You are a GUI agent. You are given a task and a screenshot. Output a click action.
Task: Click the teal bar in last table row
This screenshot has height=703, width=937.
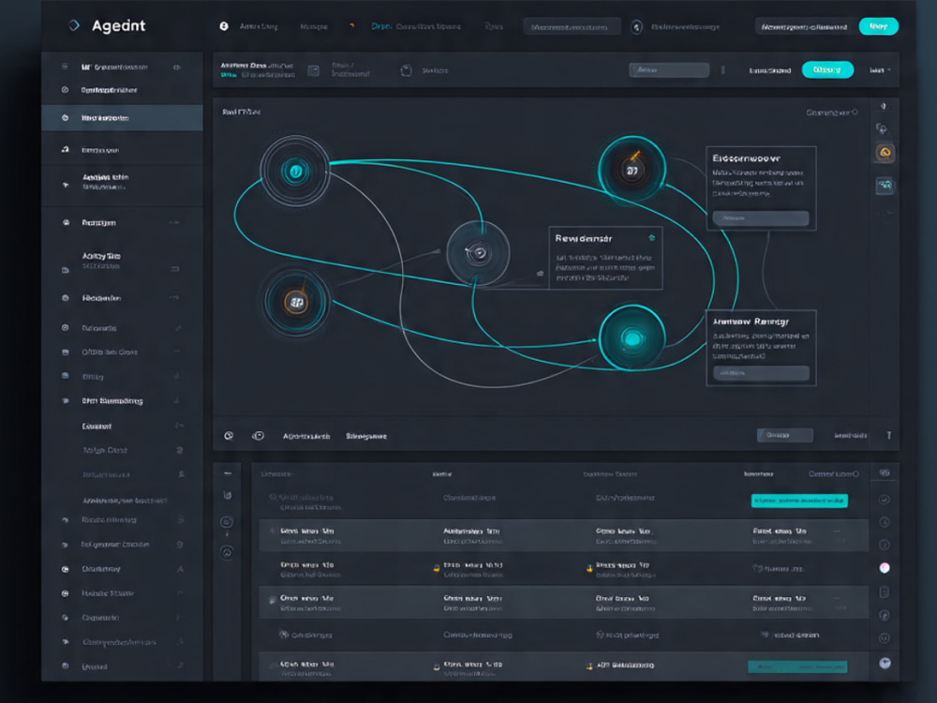click(x=797, y=666)
